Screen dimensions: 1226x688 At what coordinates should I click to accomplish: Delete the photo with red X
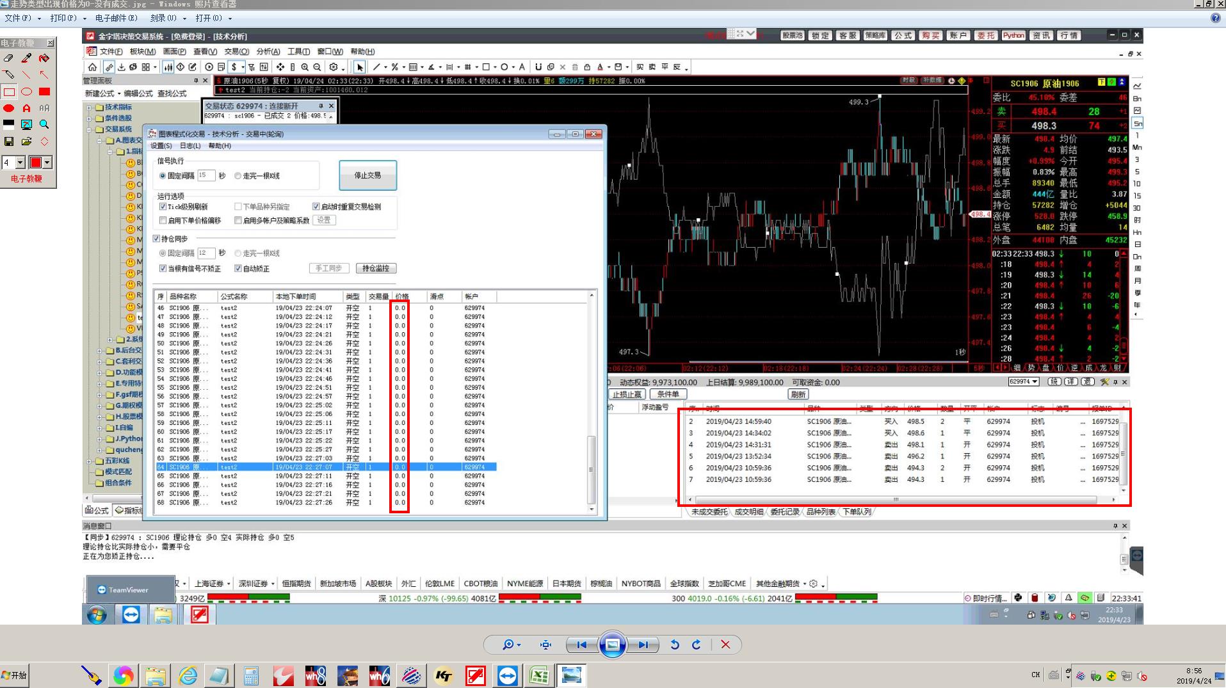click(725, 644)
